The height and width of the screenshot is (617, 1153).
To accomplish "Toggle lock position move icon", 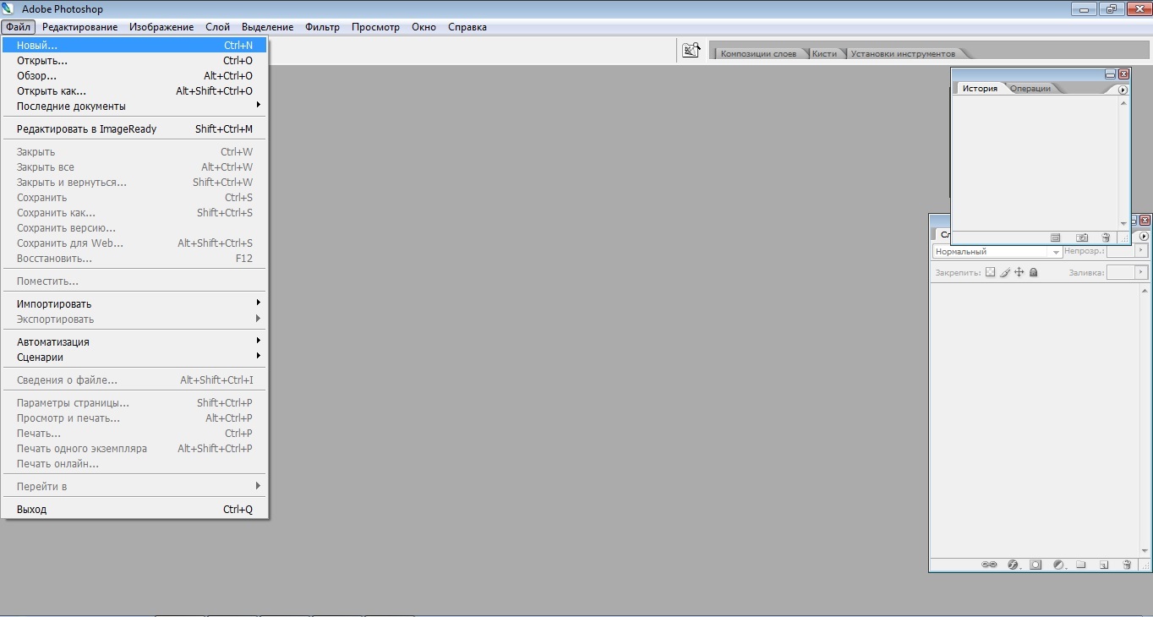I will pos(1019,272).
